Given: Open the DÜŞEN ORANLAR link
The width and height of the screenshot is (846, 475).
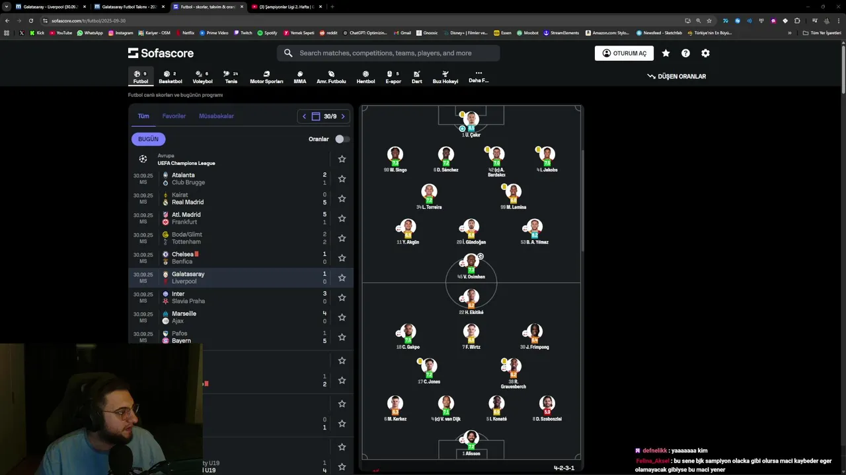Looking at the screenshot, I should (x=677, y=77).
